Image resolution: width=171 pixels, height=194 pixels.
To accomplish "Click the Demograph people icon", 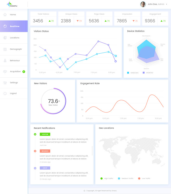I will click(x=5, y=49).
